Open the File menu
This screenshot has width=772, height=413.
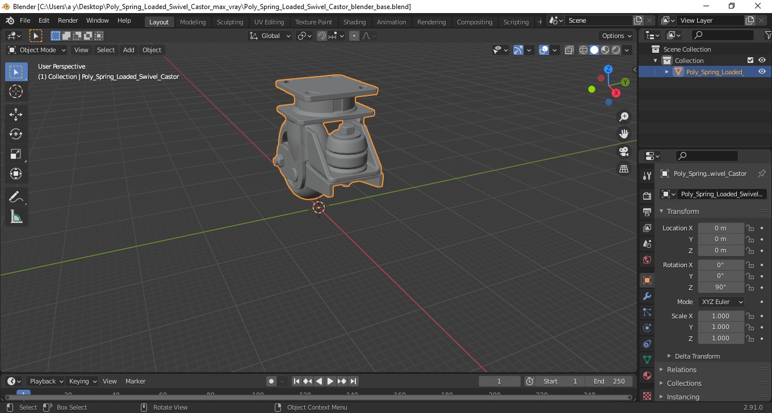pos(25,20)
